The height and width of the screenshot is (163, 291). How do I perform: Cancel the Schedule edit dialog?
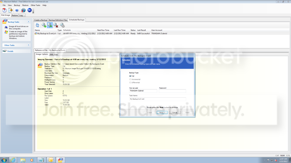175,112
